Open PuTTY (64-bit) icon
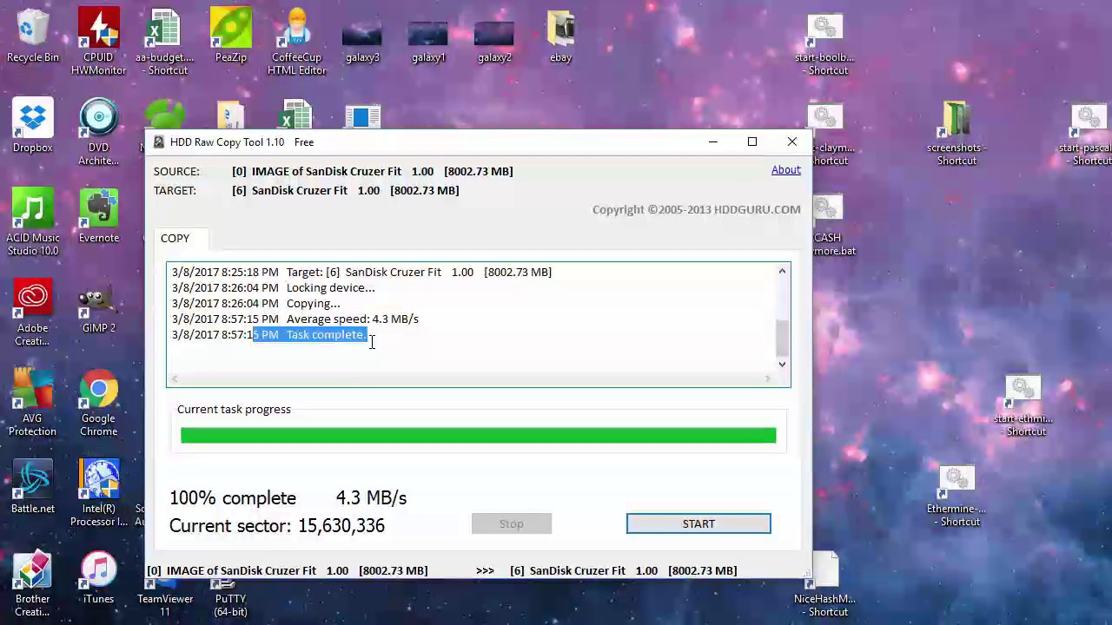 pyautogui.click(x=230, y=597)
